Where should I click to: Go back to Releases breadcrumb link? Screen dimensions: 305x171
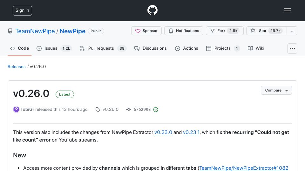17,66
